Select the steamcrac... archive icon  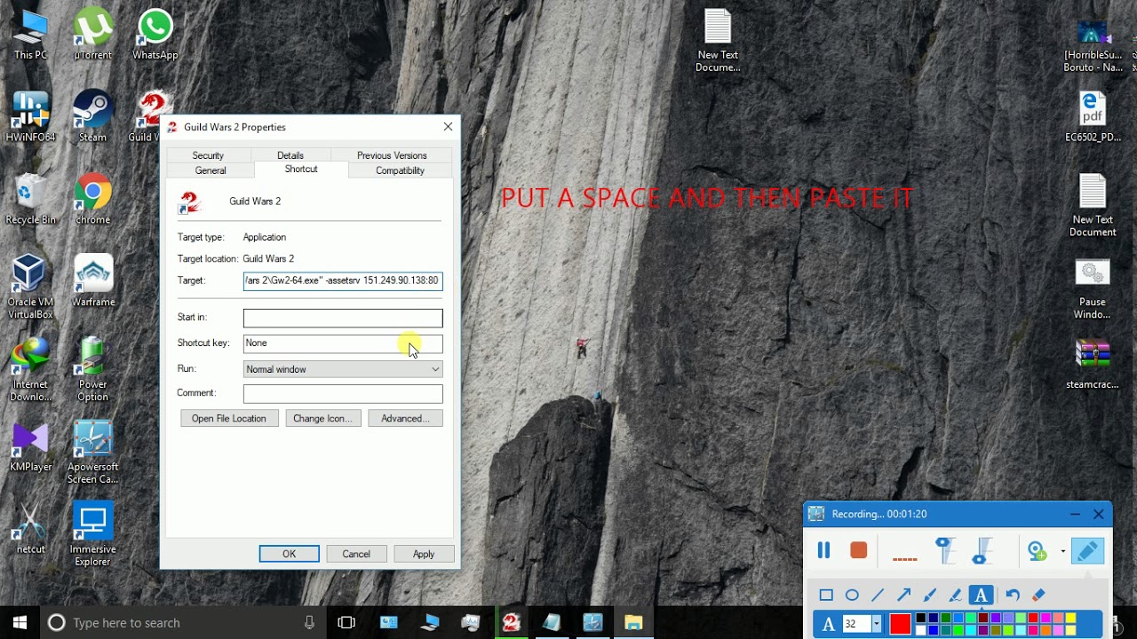1093,365
